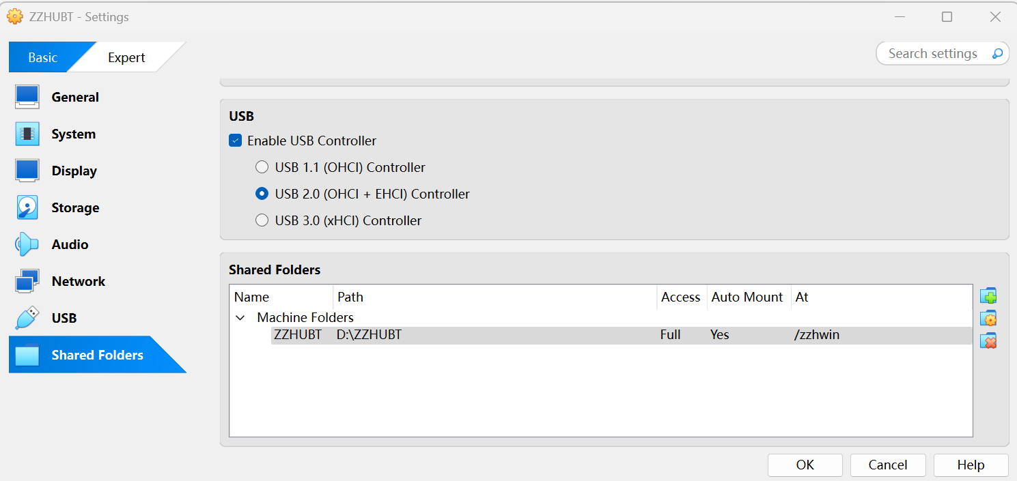Switch to the Expert tab

(x=126, y=58)
